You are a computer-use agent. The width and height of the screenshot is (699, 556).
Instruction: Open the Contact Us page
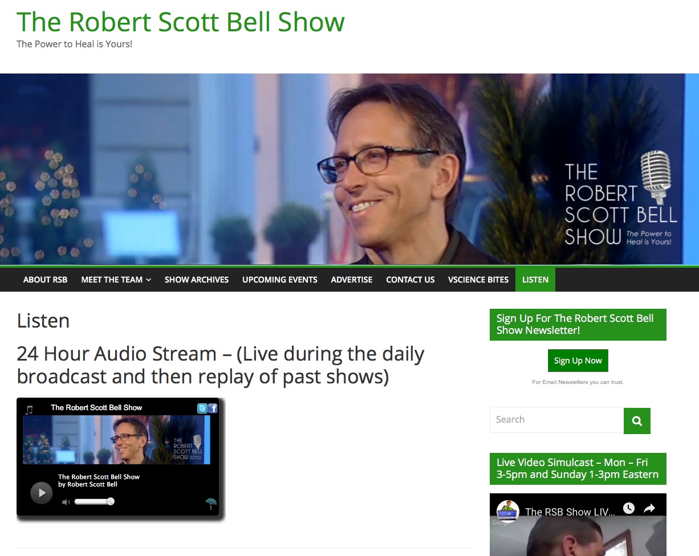point(411,280)
